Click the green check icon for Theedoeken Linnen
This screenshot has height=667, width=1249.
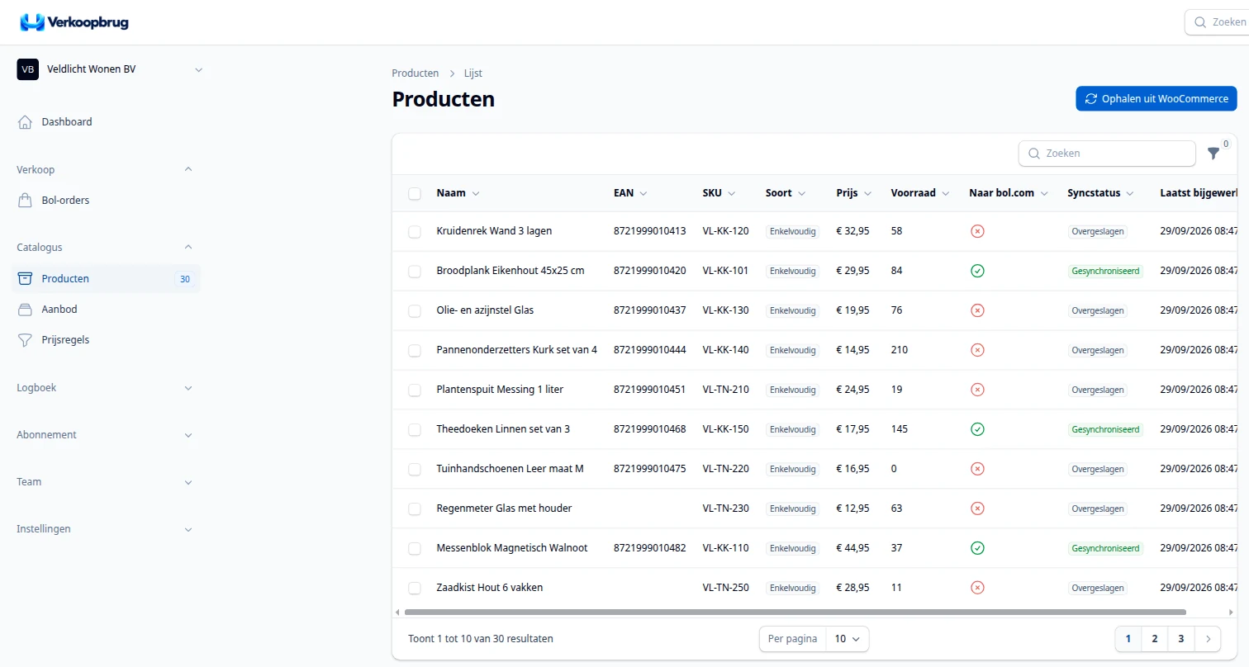pos(977,429)
